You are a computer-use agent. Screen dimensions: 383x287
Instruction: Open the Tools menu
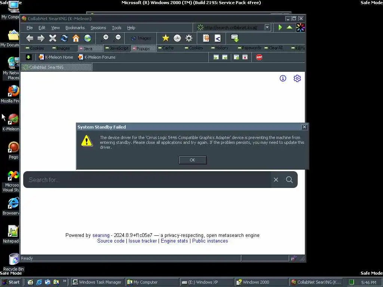[x=117, y=28]
